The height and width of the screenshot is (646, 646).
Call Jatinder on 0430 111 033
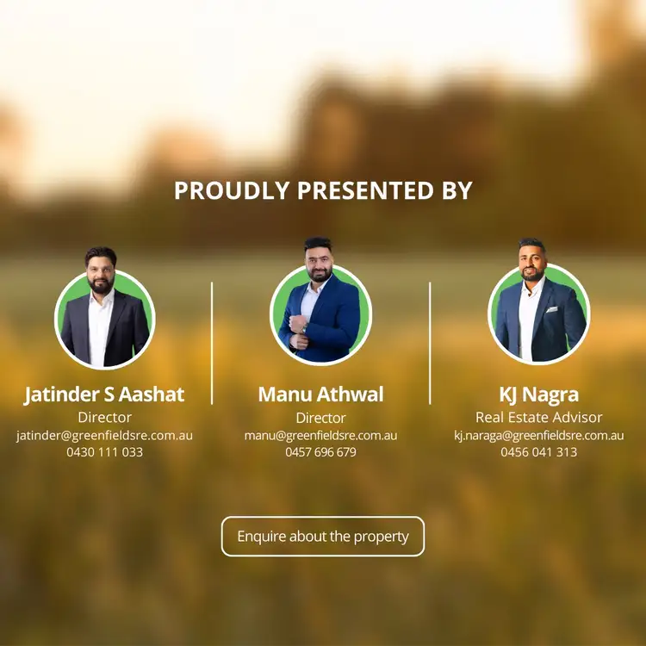click(104, 452)
